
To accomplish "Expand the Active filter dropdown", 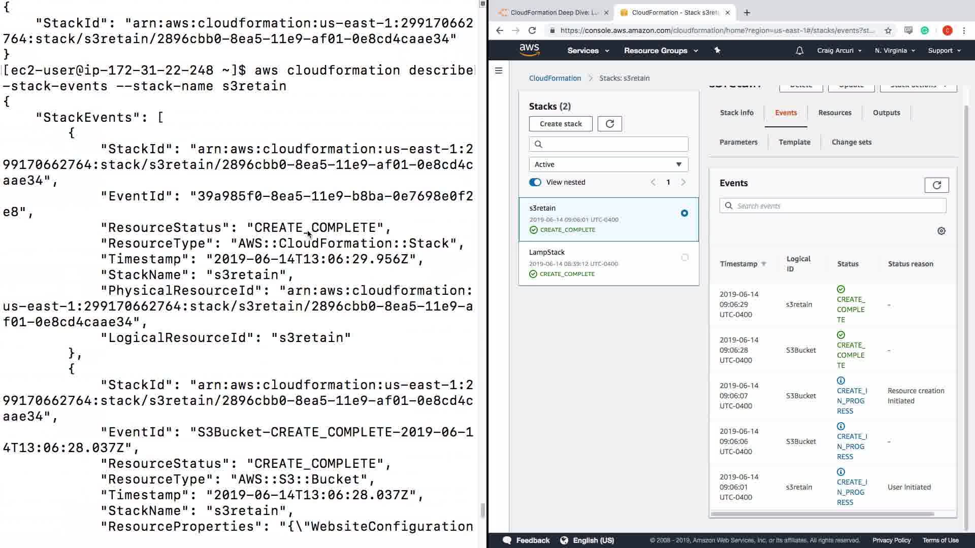I will pyautogui.click(x=608, y=164).
